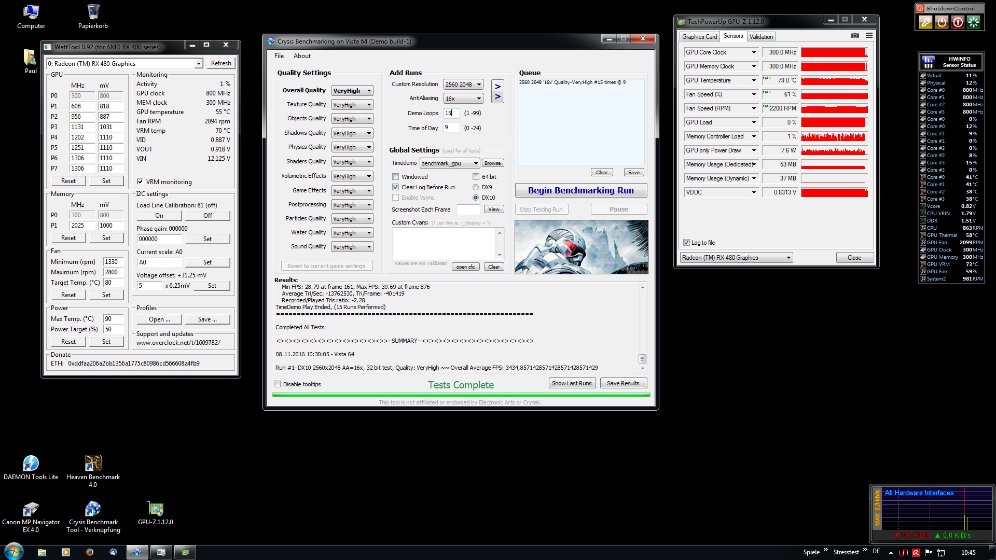Open DAEMON Tools Lite desktop shortcut

[31, 464]
